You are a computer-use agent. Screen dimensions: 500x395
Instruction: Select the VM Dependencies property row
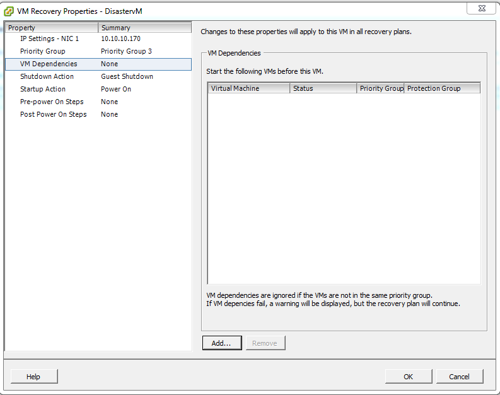(x=98, y=64)
